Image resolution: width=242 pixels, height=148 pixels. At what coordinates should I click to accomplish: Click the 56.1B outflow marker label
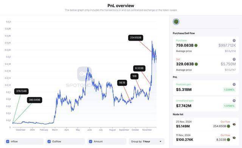122,83
